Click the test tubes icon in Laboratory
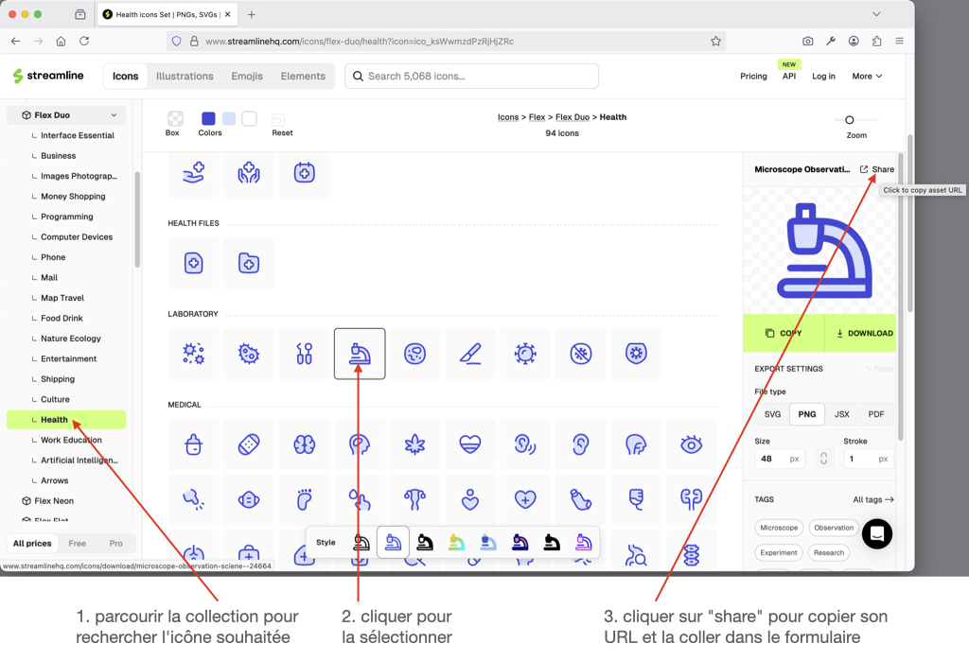This screenshot has width=969, height=661. point(304,354)
